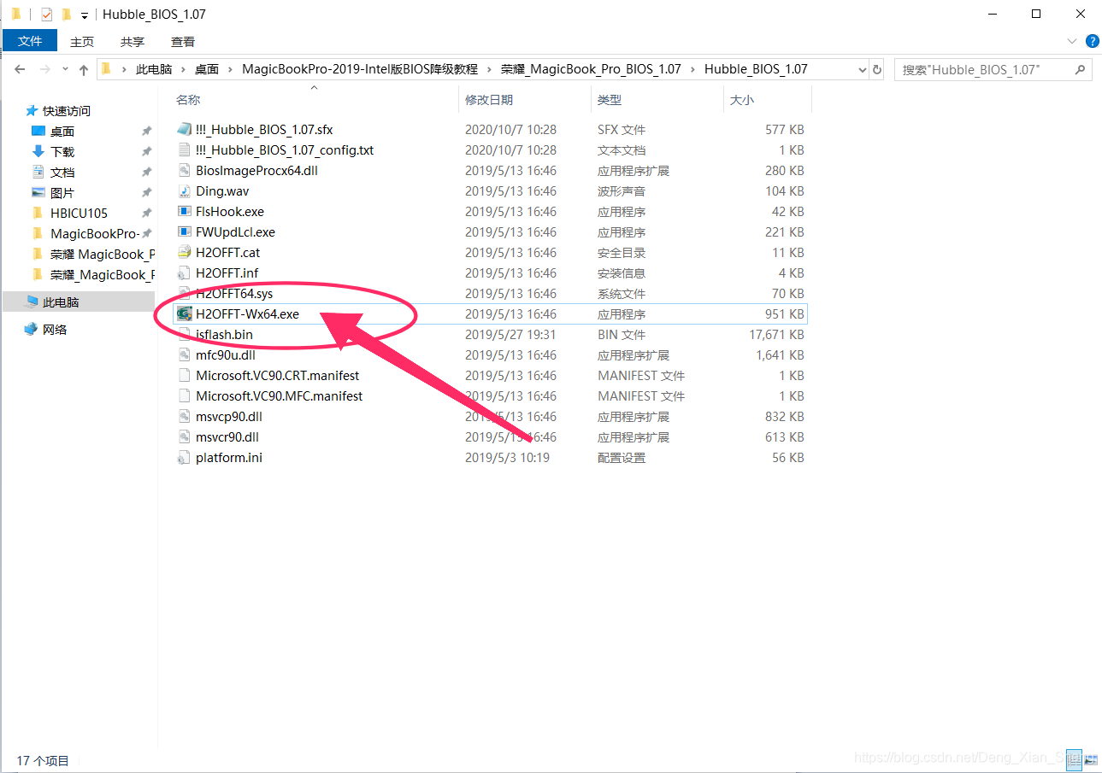Click the 波形声音 type cell
The width and height of the screenshot is (1102, 773).
coord(622,191)
